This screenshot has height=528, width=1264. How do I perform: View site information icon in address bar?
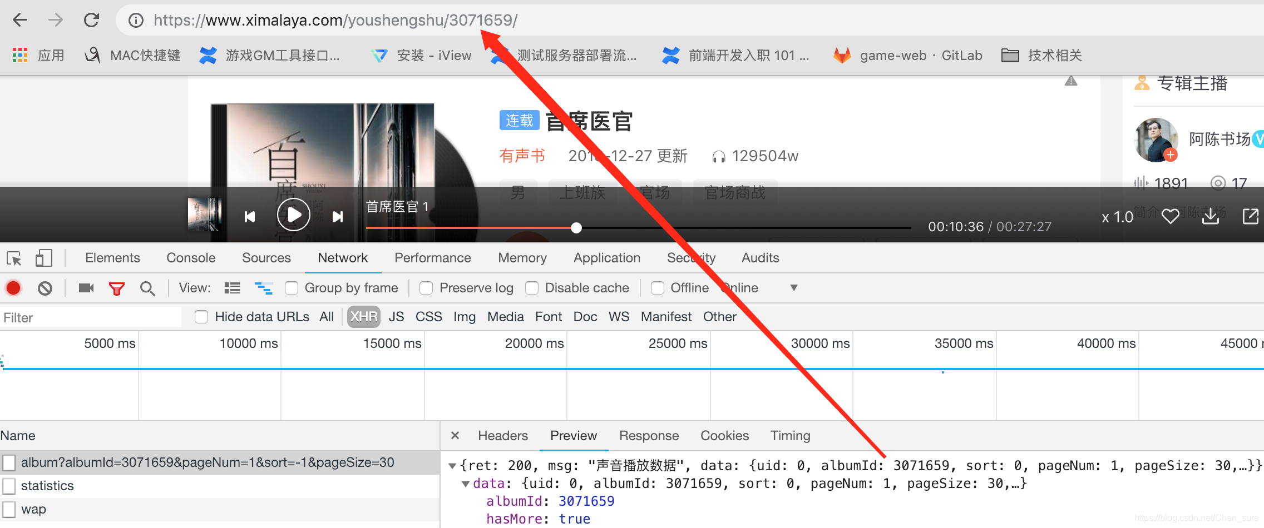click(x=136, y=21)
